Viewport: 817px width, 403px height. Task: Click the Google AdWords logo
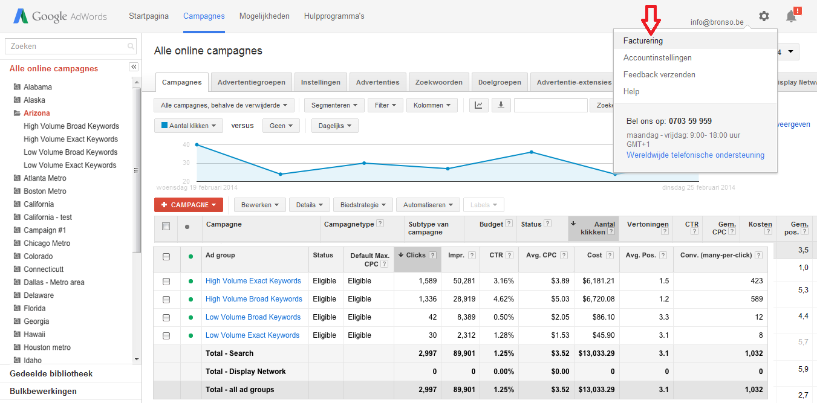pyautogui.click(x=60, y=16)
